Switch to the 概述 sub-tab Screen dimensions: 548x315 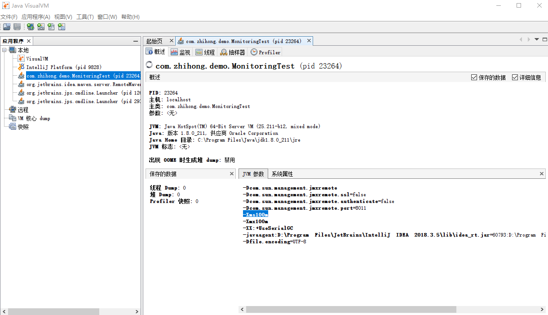coord(155,52)
